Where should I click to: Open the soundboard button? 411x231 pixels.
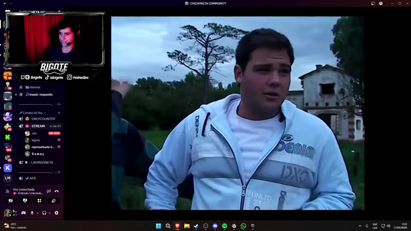point(54,201)
